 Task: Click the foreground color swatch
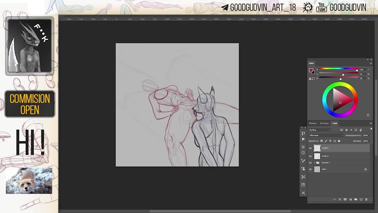pos(311,70)
